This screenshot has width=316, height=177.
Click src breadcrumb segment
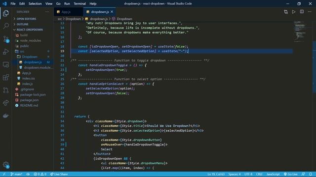(x=60, y=19)
